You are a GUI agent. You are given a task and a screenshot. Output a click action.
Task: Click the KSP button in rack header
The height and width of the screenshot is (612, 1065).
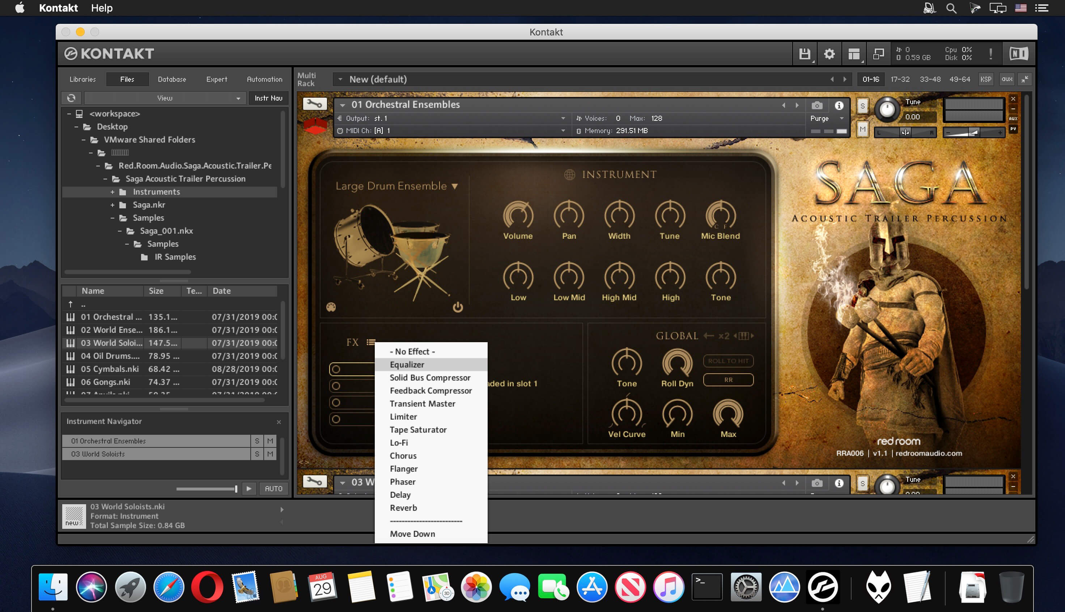986,79
